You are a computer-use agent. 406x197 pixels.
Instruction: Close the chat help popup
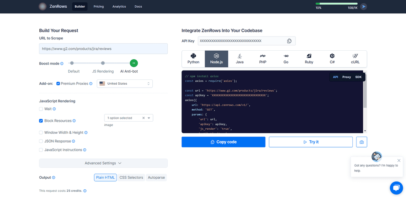pyautogui.click(x=399, y=160)
